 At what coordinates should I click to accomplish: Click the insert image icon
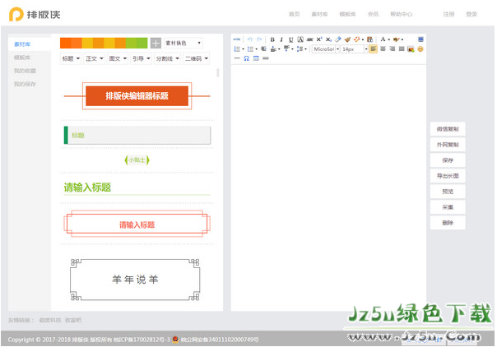[x=411, y=49]
